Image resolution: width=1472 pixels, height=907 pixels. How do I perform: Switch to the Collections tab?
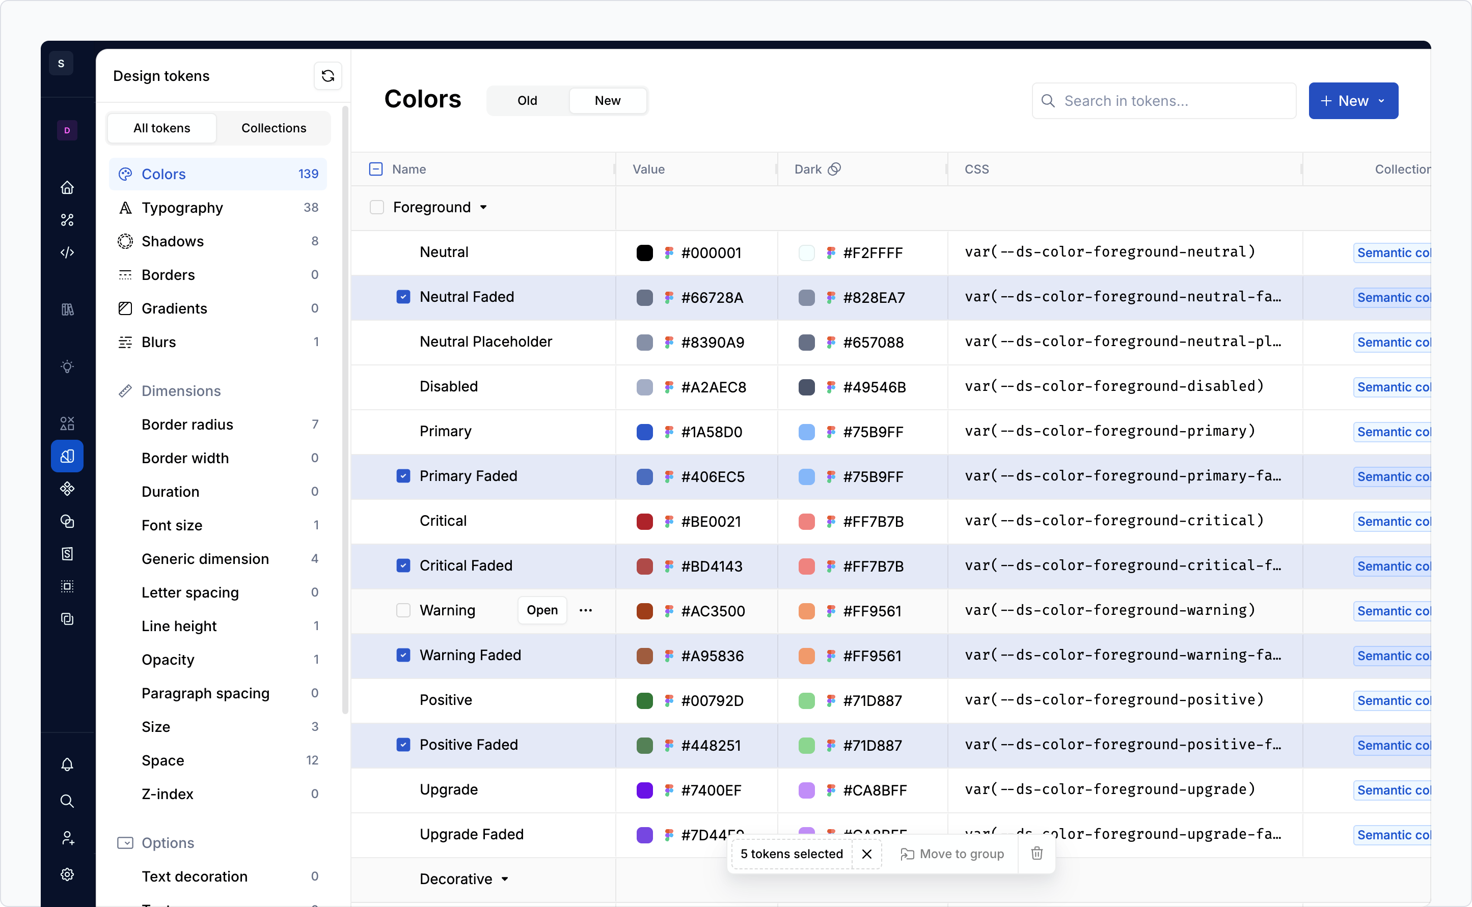[x=274, y=128]
